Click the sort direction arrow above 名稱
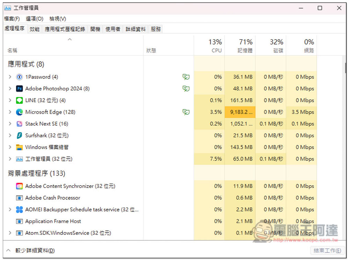 tap(70, 39)
